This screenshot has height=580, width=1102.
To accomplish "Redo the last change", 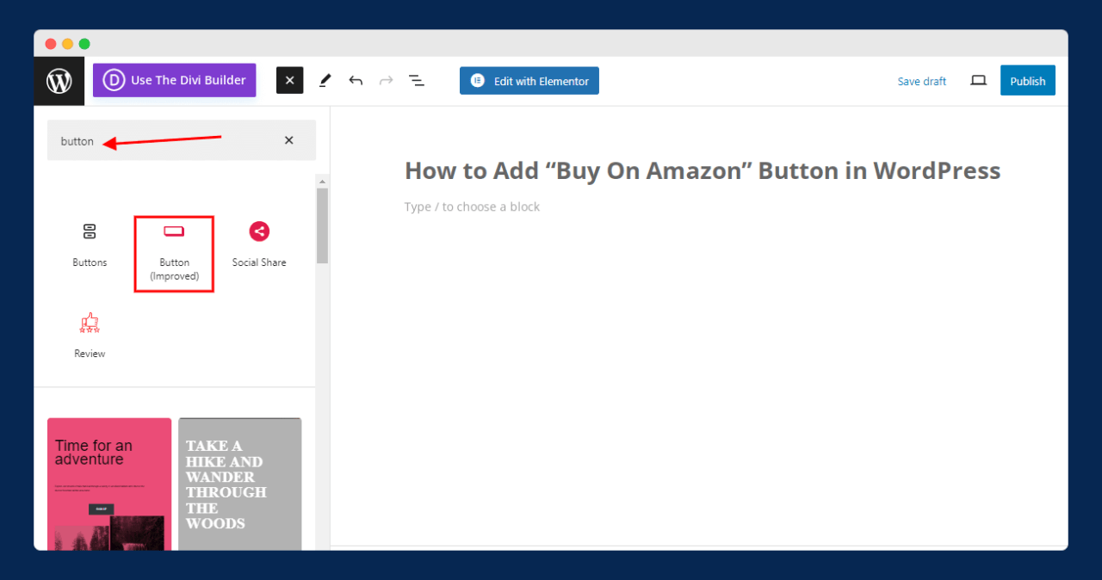I will 386,80.
